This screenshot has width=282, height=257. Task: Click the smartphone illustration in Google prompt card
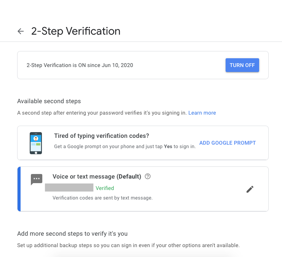pos(36,143)
